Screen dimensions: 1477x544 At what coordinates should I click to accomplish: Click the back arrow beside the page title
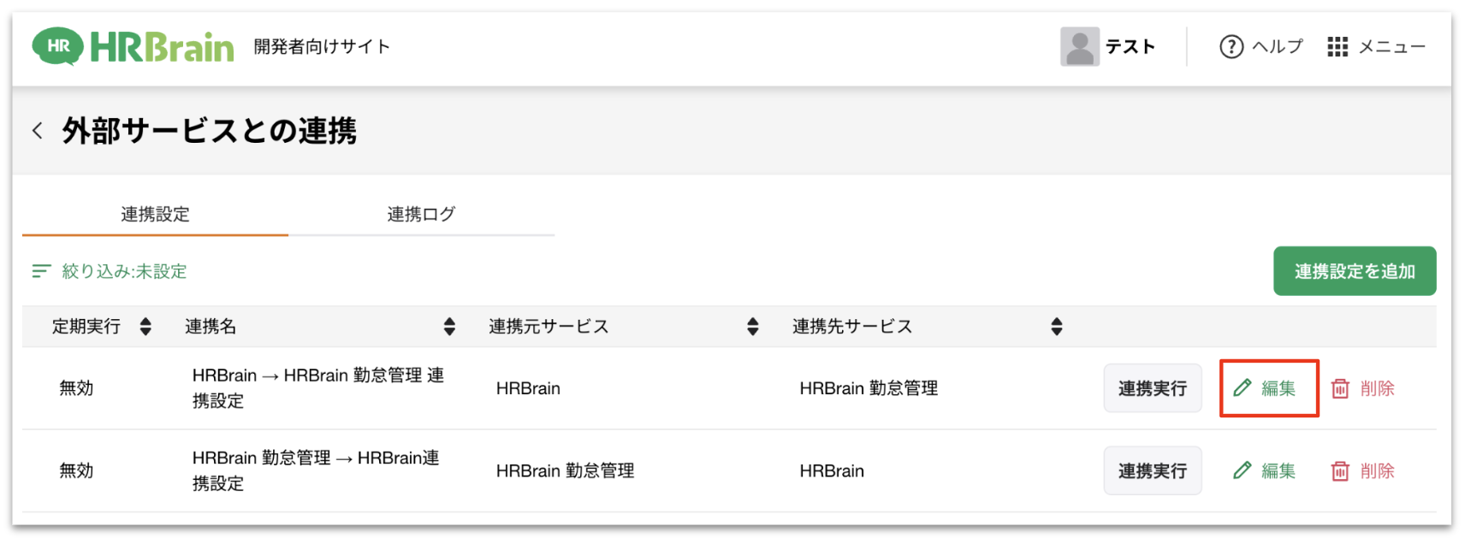[38, 131]
